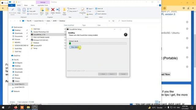The image size is (196, 110).
Task: Select Quick access in navigation pane
Action: [x=18, y=27]
